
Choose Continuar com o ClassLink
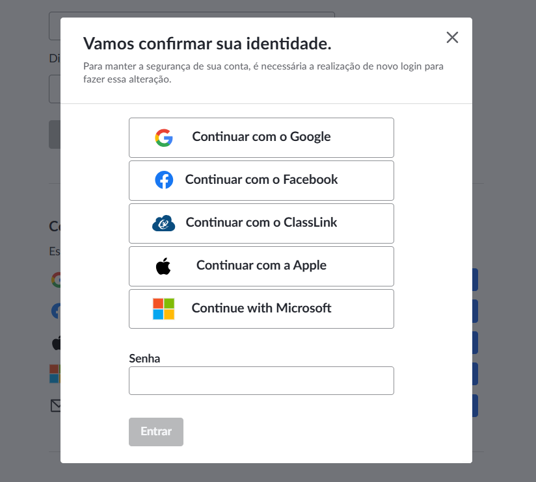point(261,223)
